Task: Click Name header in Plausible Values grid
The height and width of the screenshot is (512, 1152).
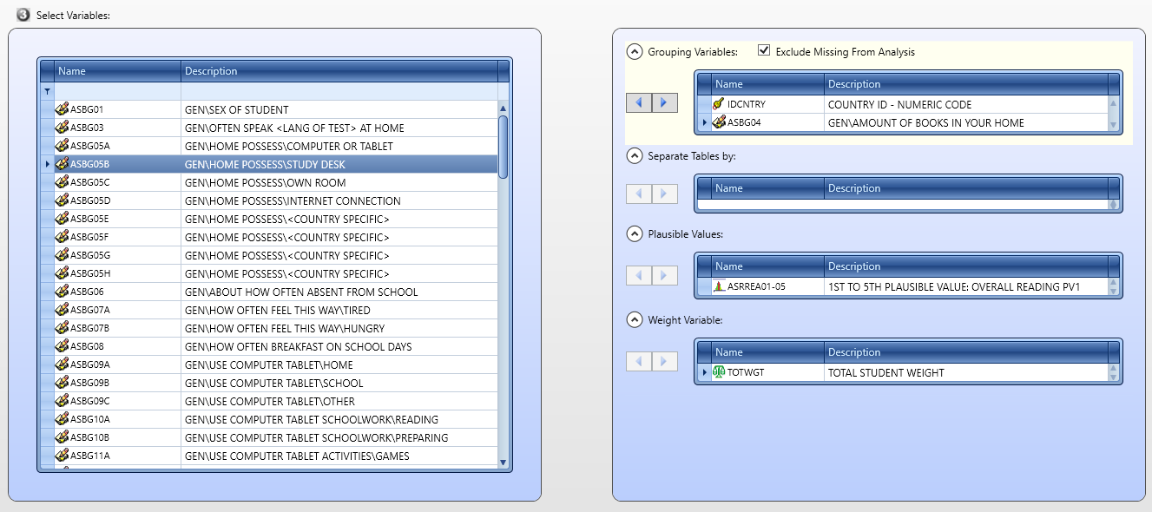Action: coord(767,266)
